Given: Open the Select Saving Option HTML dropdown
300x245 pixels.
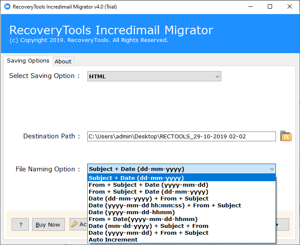Looking at the screenshot, I should click(x=154, y=76).
